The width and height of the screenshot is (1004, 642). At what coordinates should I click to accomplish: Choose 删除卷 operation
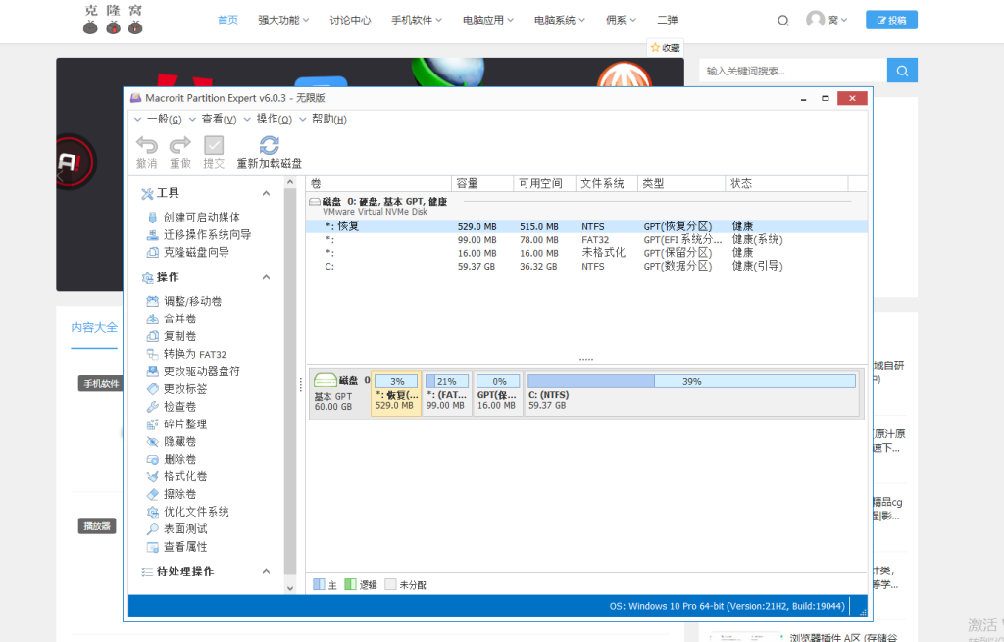pyautogui.click(x=171, y=459)
